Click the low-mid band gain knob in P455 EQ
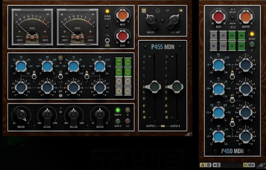The height and width of the screenshot is (170, 266). click(47, 87)
